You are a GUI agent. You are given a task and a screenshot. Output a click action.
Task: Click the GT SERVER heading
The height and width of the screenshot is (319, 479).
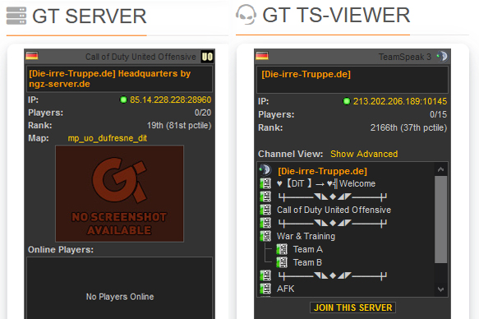point(90,16)
